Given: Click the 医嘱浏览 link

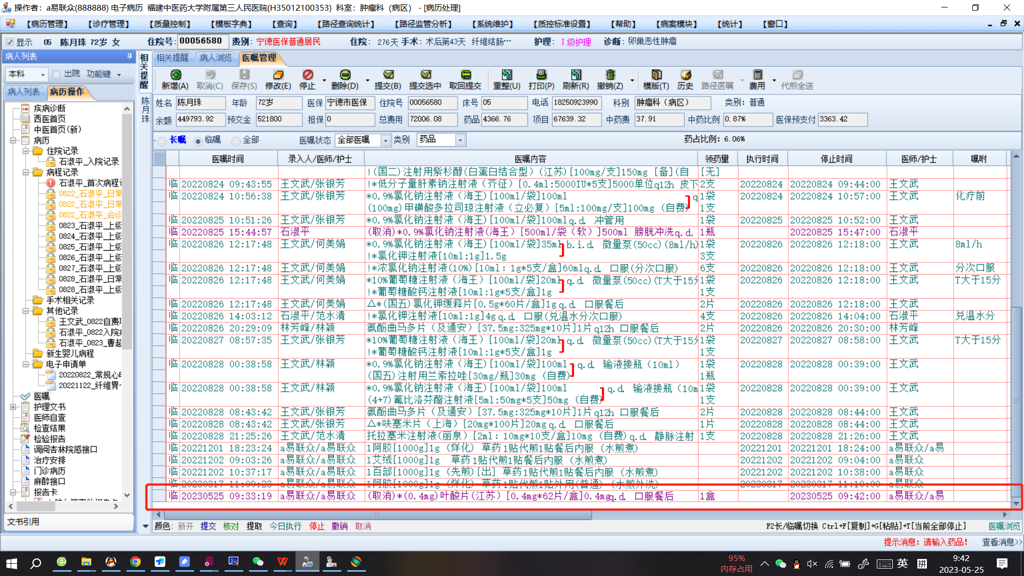Looking at the screenshot, I should 1004,526.
